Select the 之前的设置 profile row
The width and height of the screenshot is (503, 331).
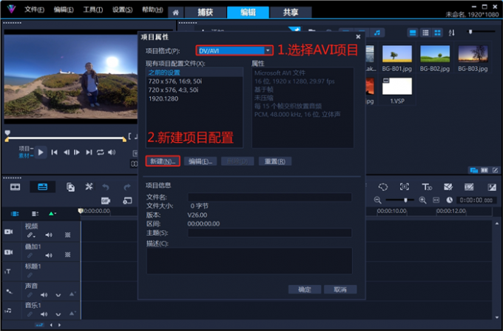coord(195,73)
